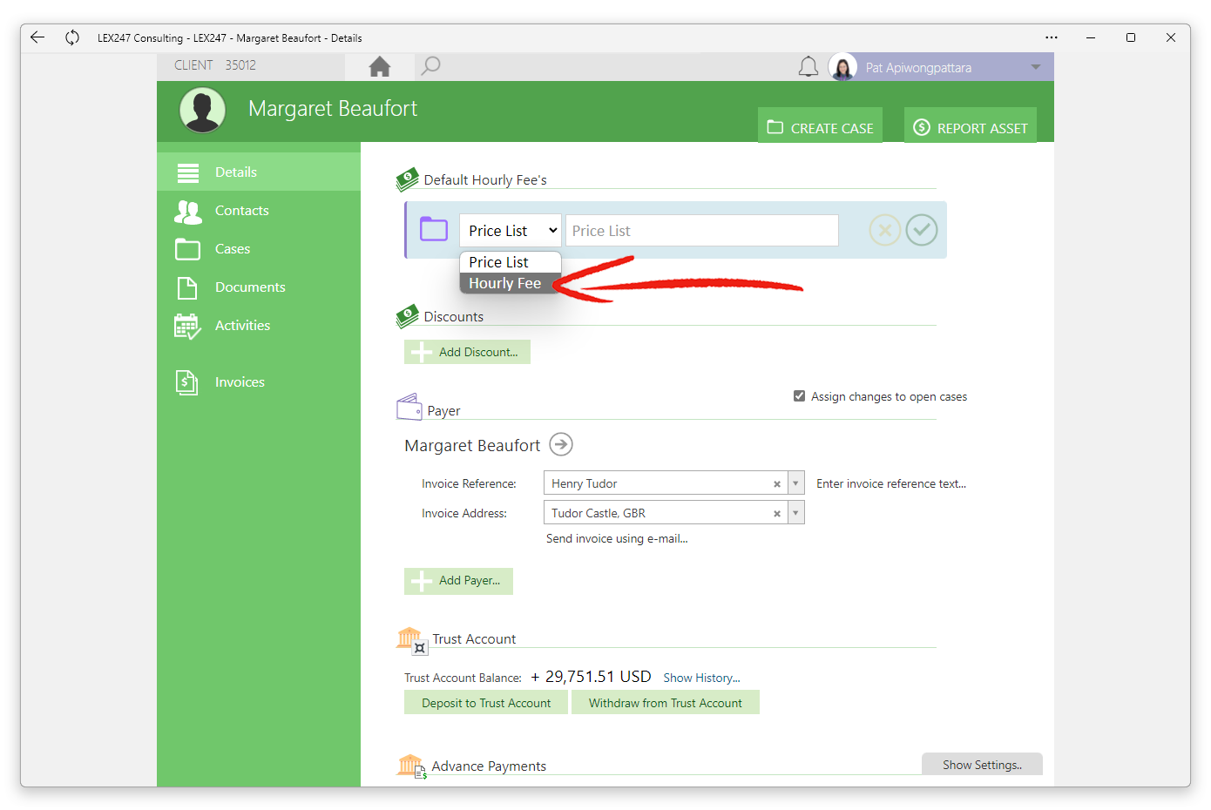
Task: Open the payer arrow next to Margaret Beaufort
Action: click(x=561, y=444)
